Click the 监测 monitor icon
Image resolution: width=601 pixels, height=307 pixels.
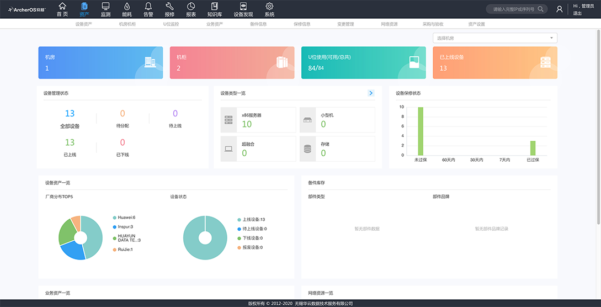pos(105,6)
